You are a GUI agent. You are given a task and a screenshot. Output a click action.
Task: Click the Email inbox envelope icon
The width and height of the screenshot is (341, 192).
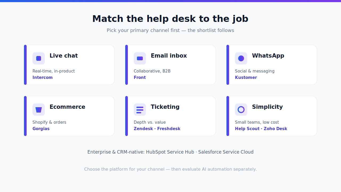[x=140, y=58]
